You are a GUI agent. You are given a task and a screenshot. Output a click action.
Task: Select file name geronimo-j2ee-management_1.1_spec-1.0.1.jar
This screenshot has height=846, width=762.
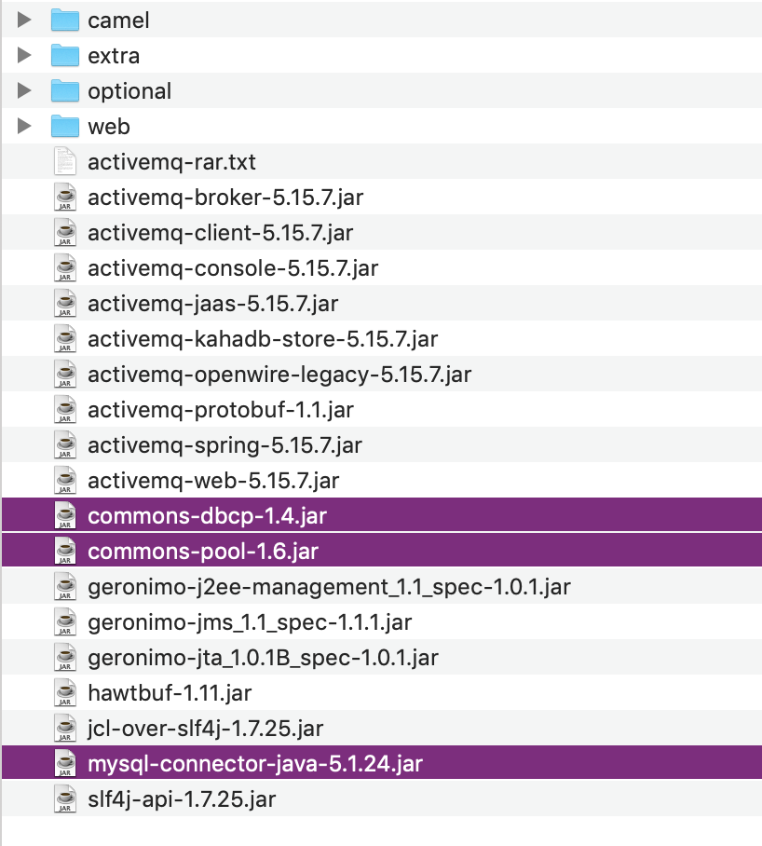click(329, 588)
